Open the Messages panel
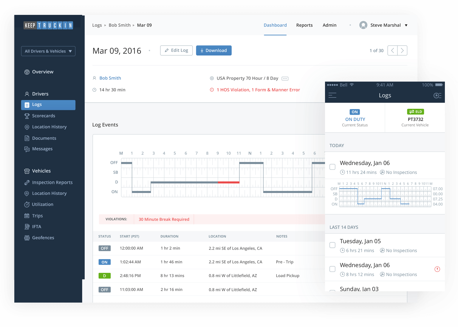This screenshot has width=458, height=327. (x=42, y=149)
